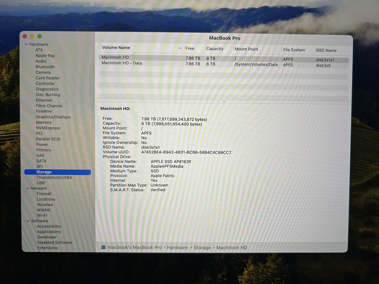
Task: Open Thunderbolt/USB4 item
Action: (54, 177)
